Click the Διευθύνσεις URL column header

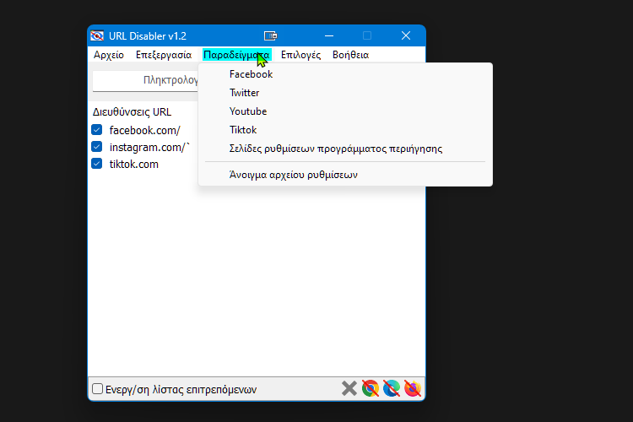[x=132, y=112]
